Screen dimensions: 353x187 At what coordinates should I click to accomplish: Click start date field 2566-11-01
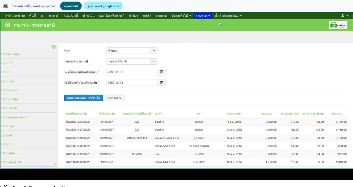point(132,72)
